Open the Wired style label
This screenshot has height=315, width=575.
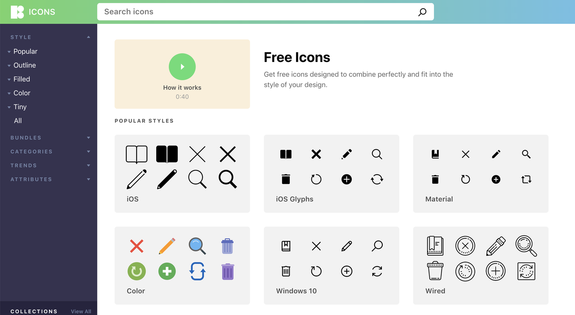click(435, 291)
